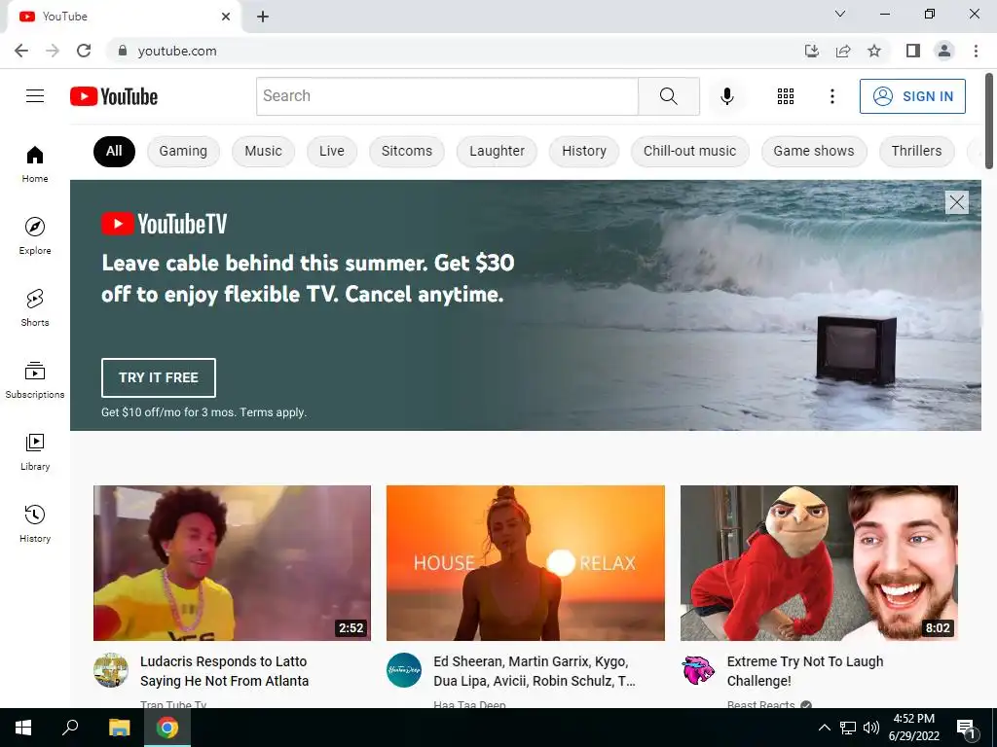Click Extreme Try Not To Laugh title
This screenshot has width=997, height=747.
[805, 671]
